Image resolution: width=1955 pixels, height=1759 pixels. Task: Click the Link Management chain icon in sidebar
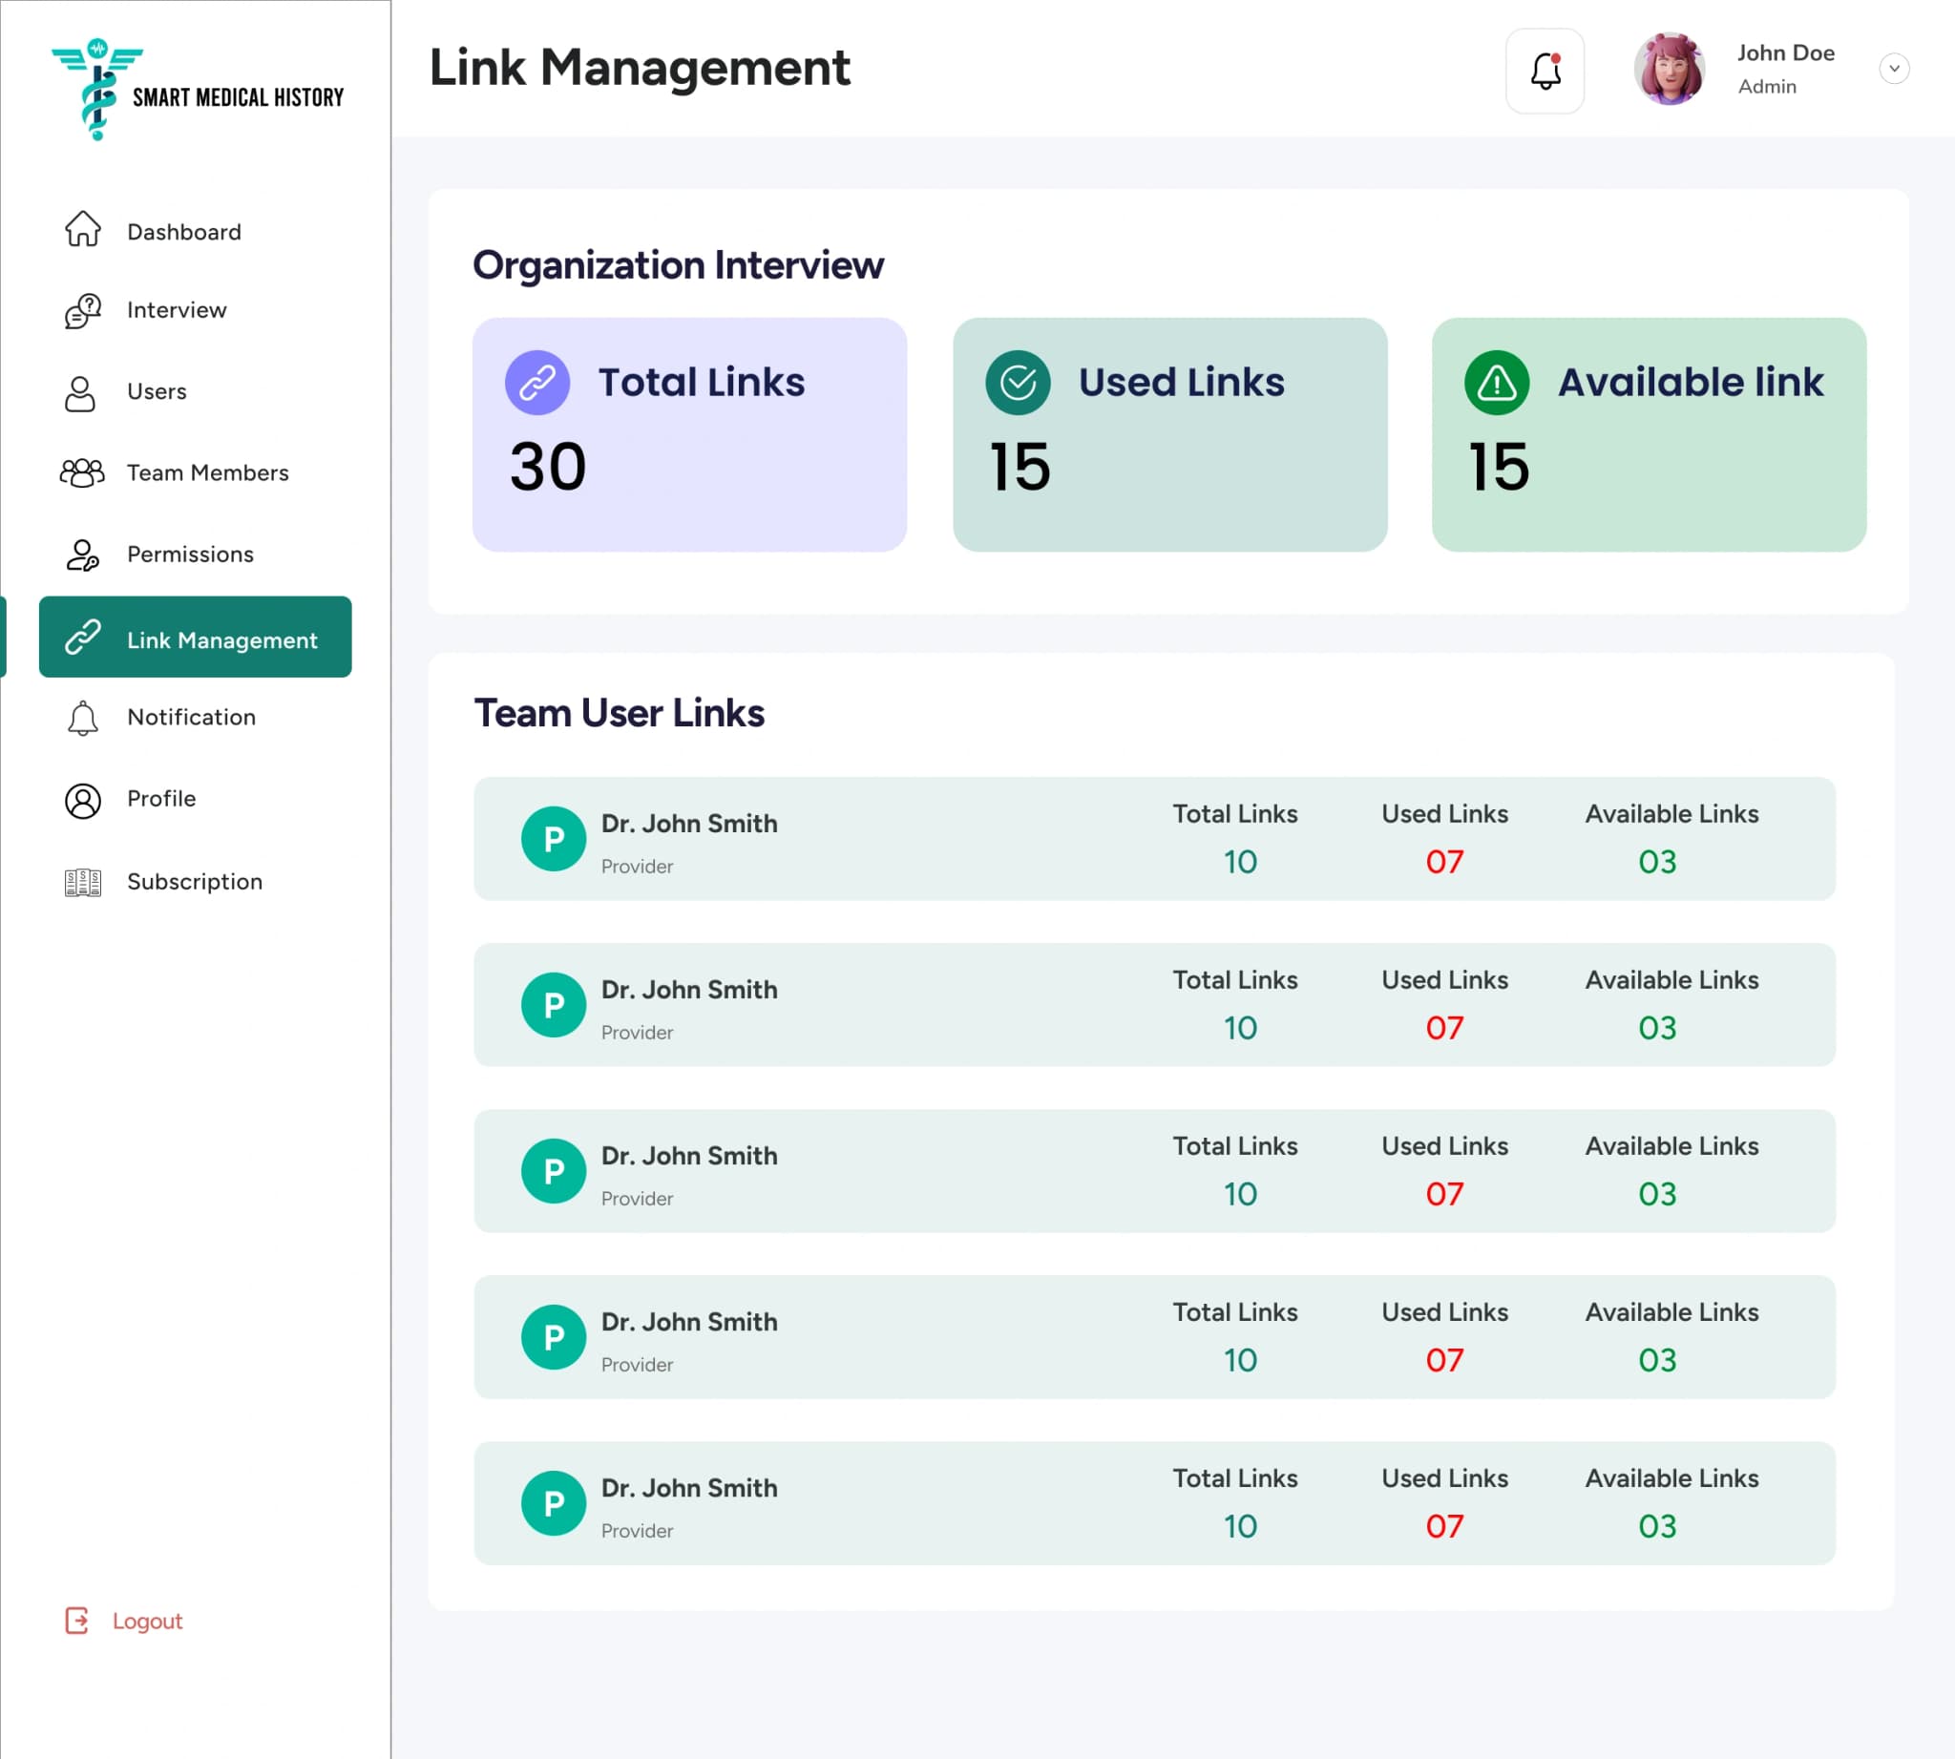coord(82,638)
